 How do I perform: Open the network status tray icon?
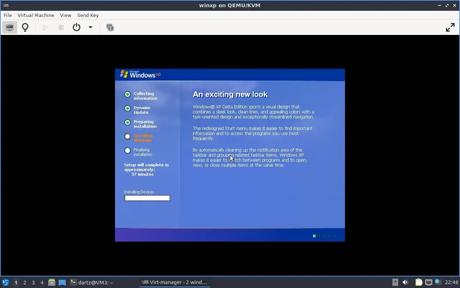[428, 282]
